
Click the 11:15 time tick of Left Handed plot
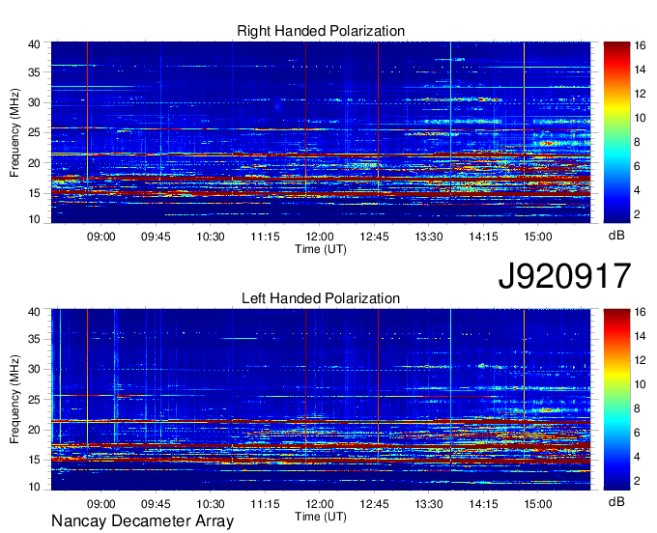click(x=265, y=504)
